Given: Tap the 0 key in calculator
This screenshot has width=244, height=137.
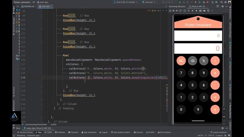Looking at the screenshot, I should coord(181,110).
